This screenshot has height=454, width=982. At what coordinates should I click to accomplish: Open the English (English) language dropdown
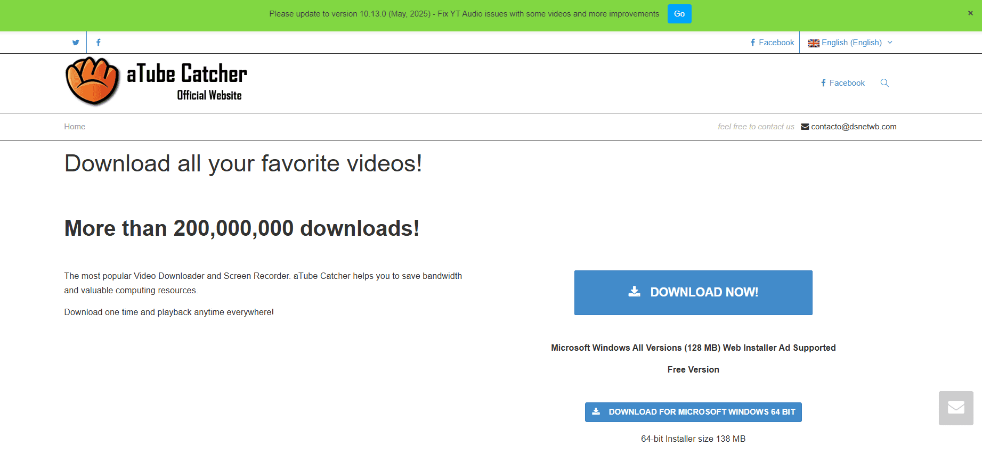851,43
